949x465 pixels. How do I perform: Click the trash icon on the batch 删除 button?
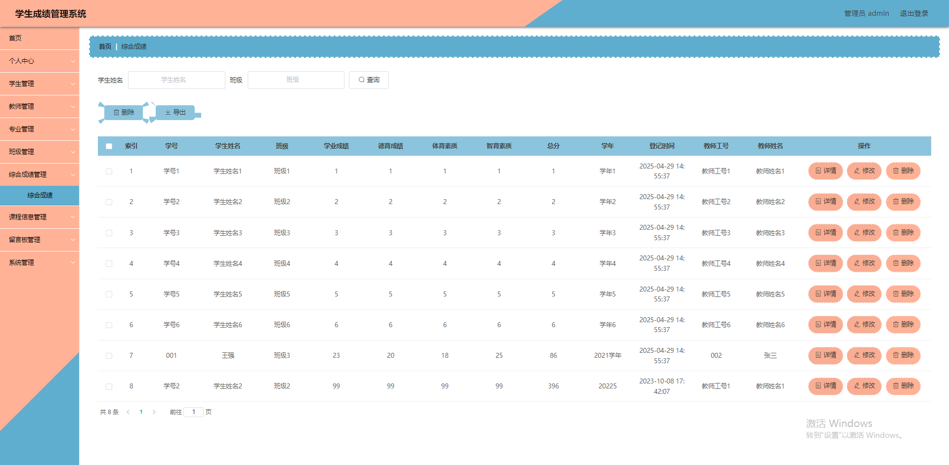click(x=116, y=112)
